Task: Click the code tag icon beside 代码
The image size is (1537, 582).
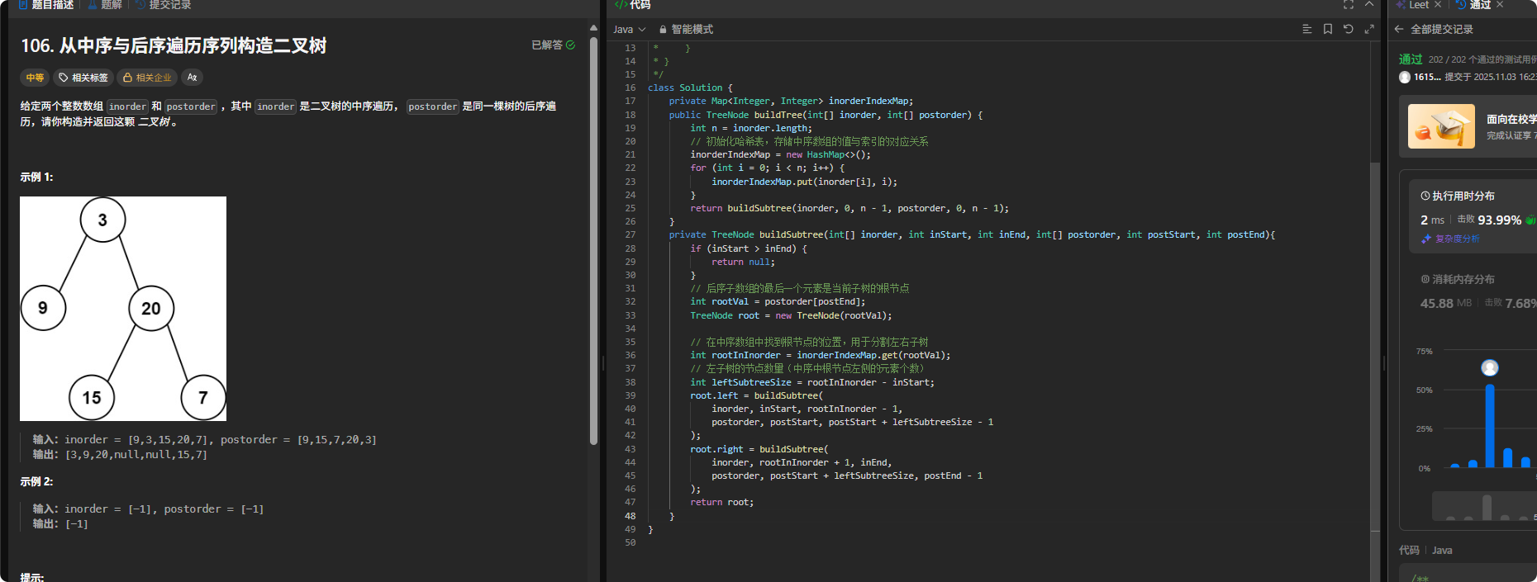Action: click(621, 5)
